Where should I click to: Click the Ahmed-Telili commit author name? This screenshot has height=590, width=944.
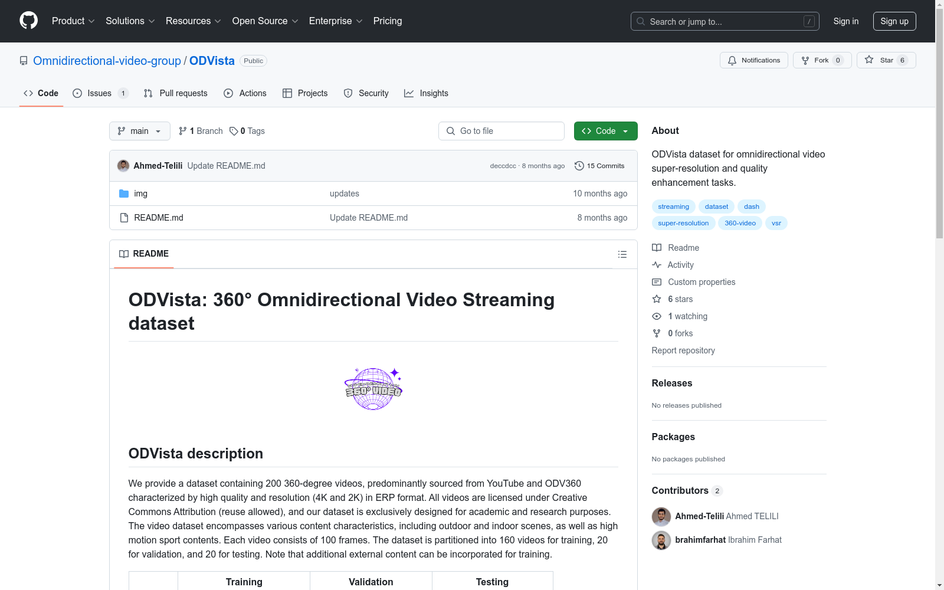[158, 166]
